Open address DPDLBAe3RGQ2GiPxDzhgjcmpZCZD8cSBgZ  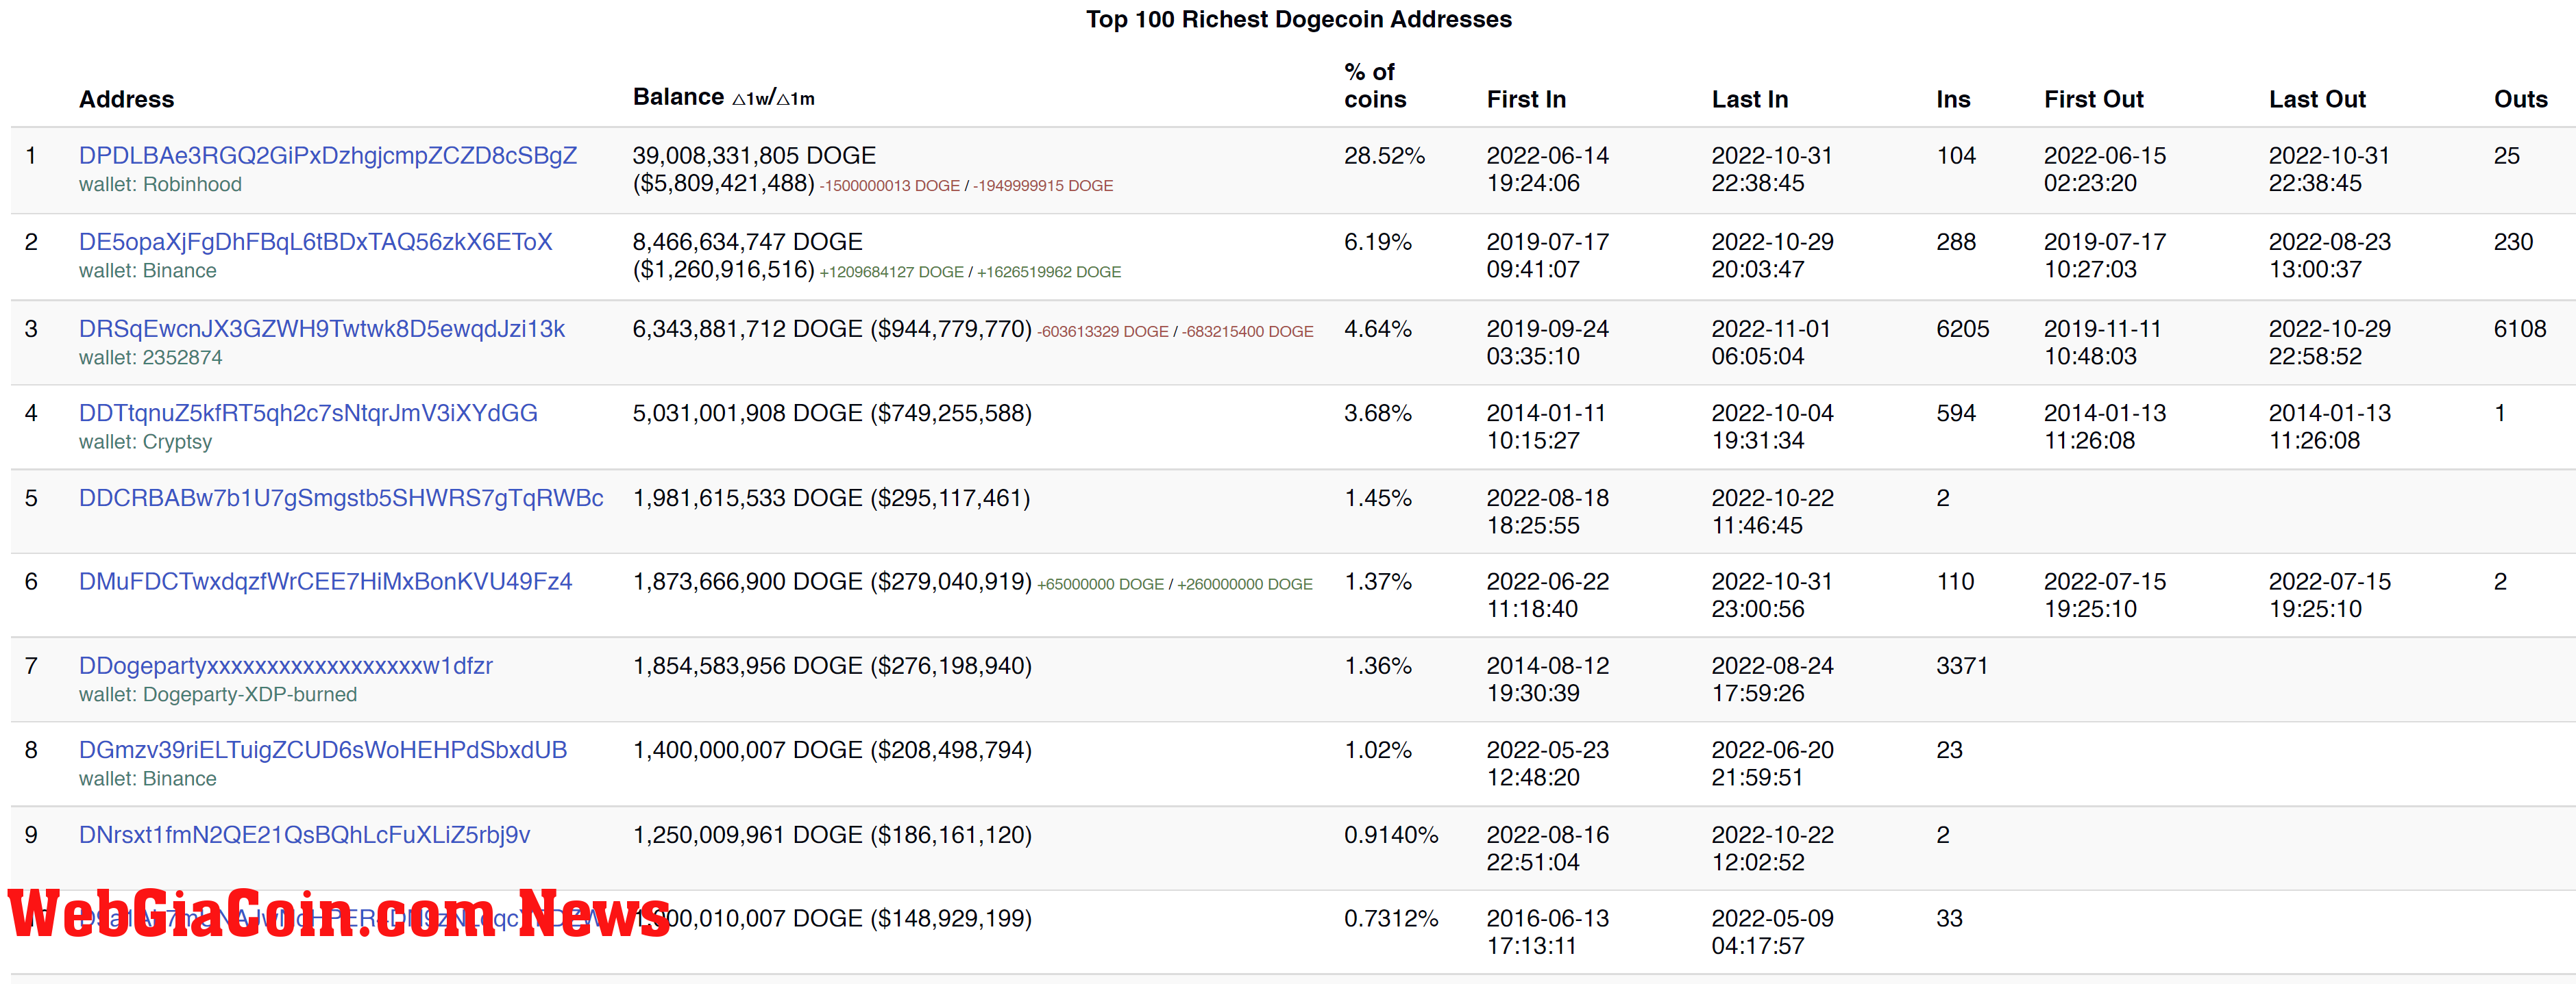[328, 156]
